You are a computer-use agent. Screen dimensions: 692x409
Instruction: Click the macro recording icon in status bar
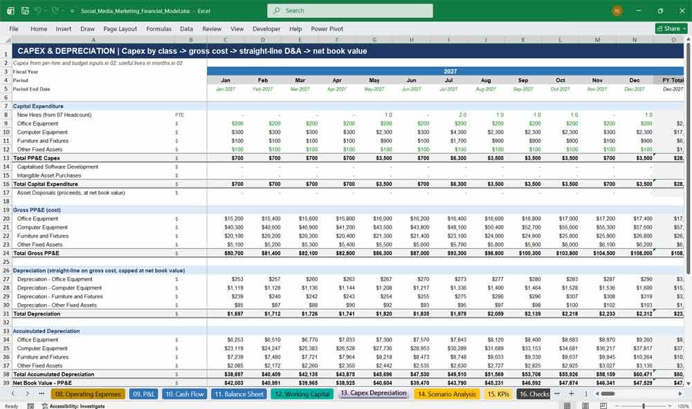[x=30, y=406]
